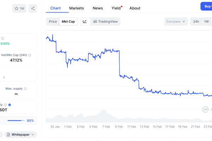
Task: Switch to line chart view icon
Action: coord(85,22)
